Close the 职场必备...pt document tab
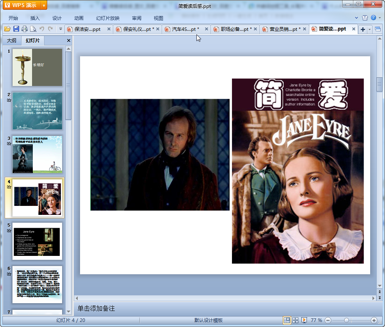The height and width of the screenshot is (327, 385). point(255,29)
